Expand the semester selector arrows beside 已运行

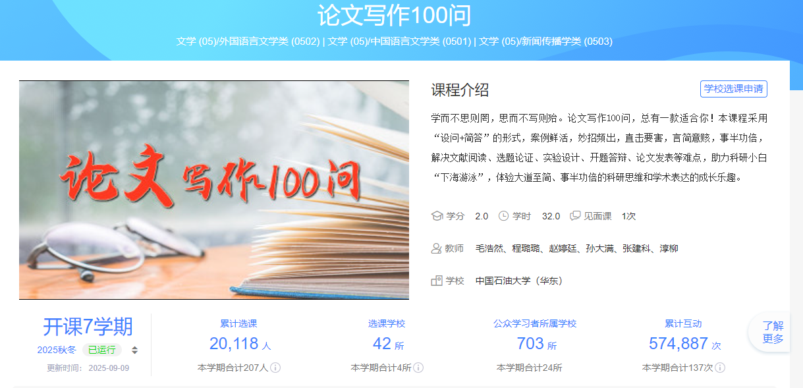(135, 350)
